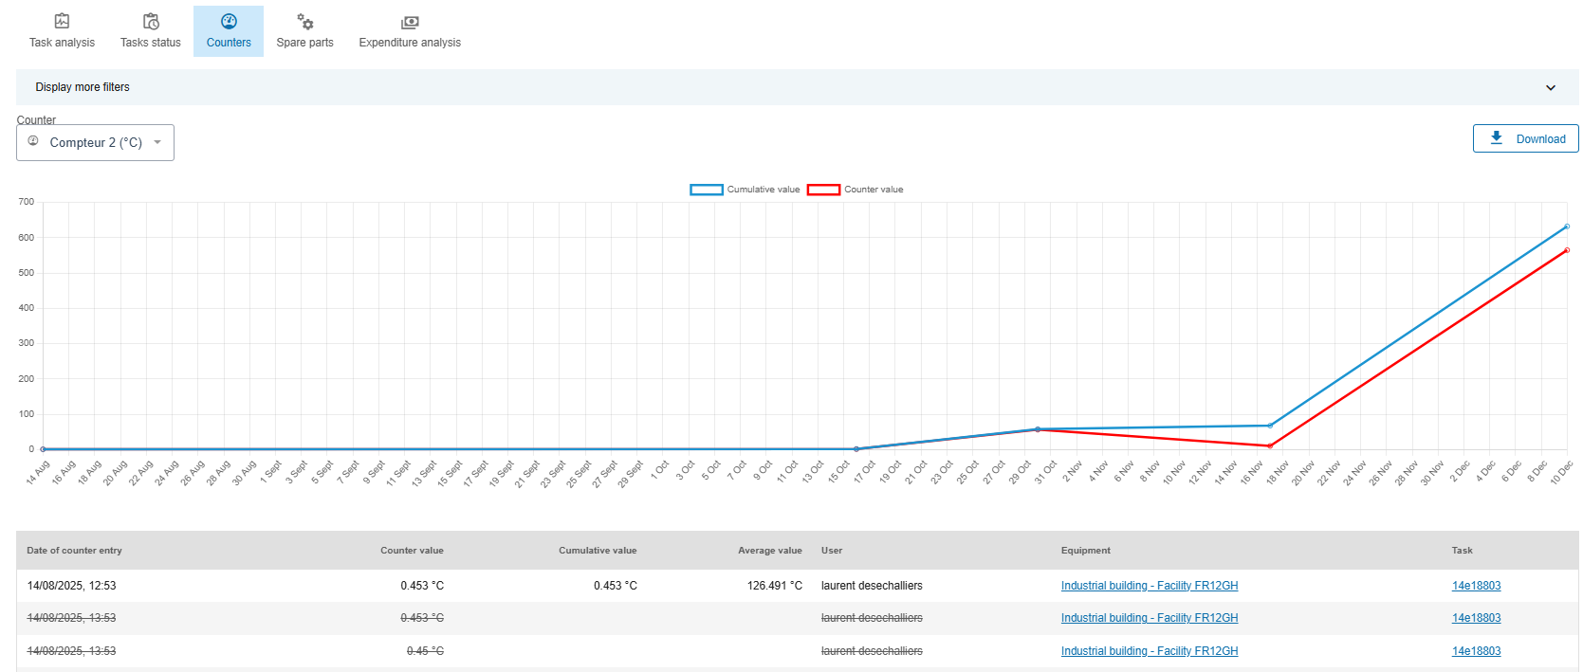Click the Expenditure analysis money icon

410,22
